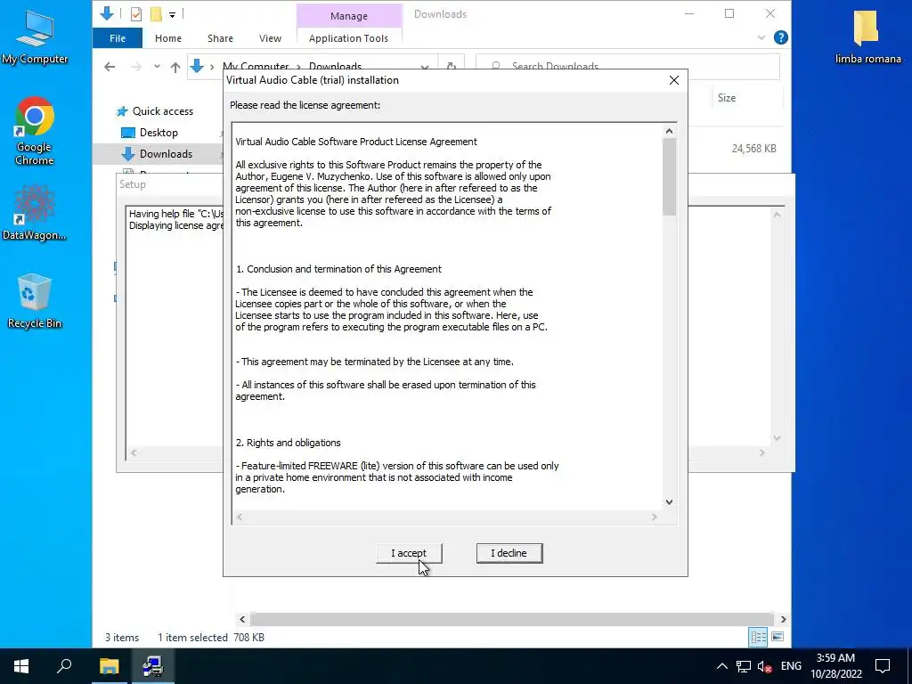
Task: Switch to the View ribbon tab
Action: click(270, 38)
